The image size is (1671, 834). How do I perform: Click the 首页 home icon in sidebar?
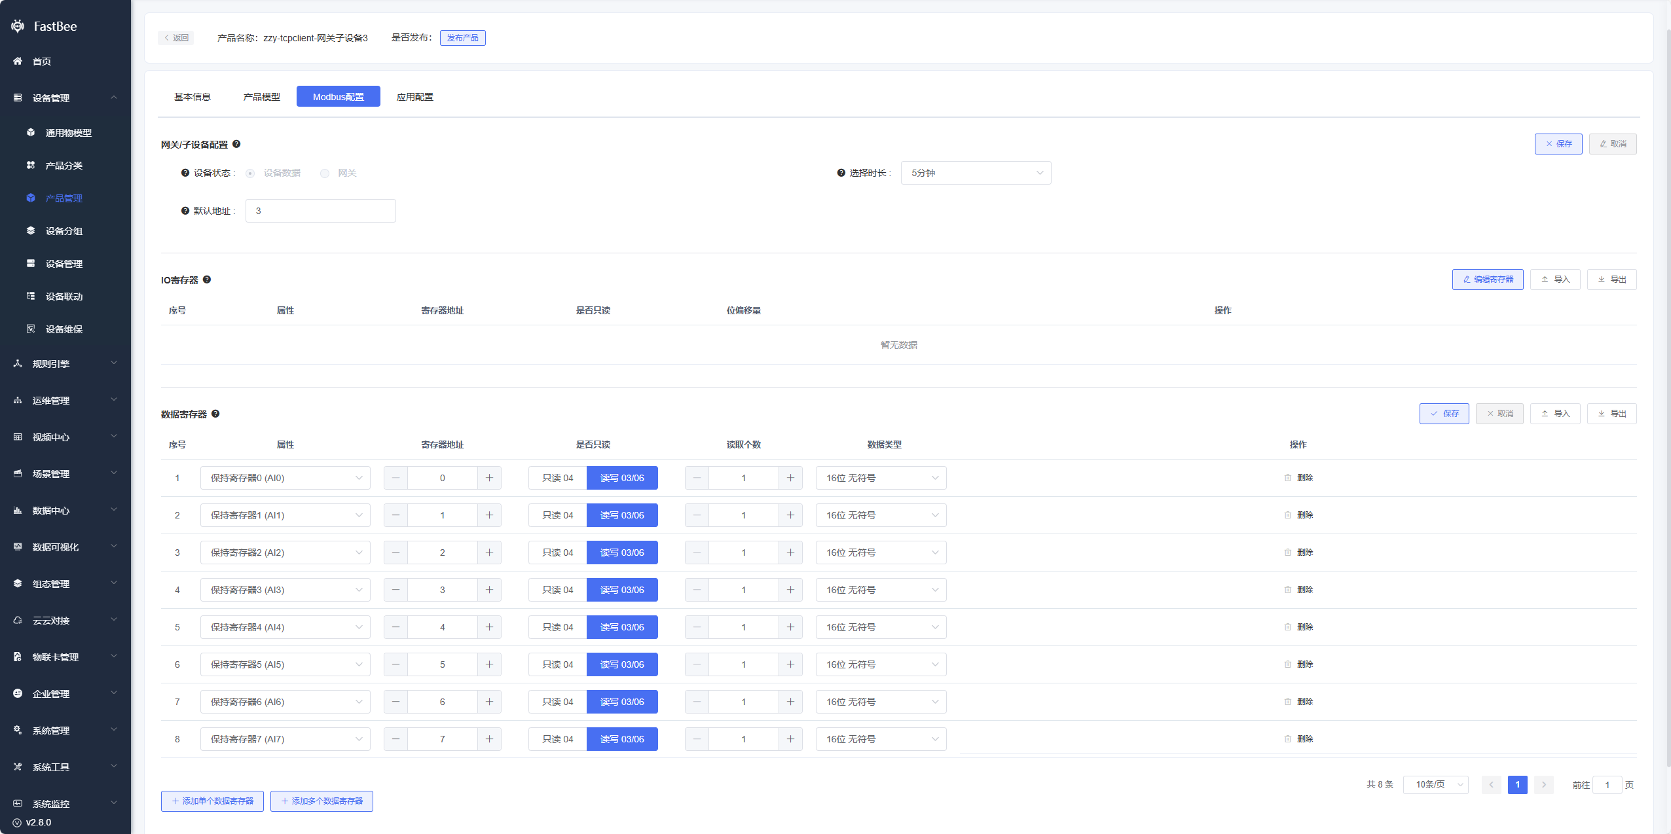click(18, 61)
